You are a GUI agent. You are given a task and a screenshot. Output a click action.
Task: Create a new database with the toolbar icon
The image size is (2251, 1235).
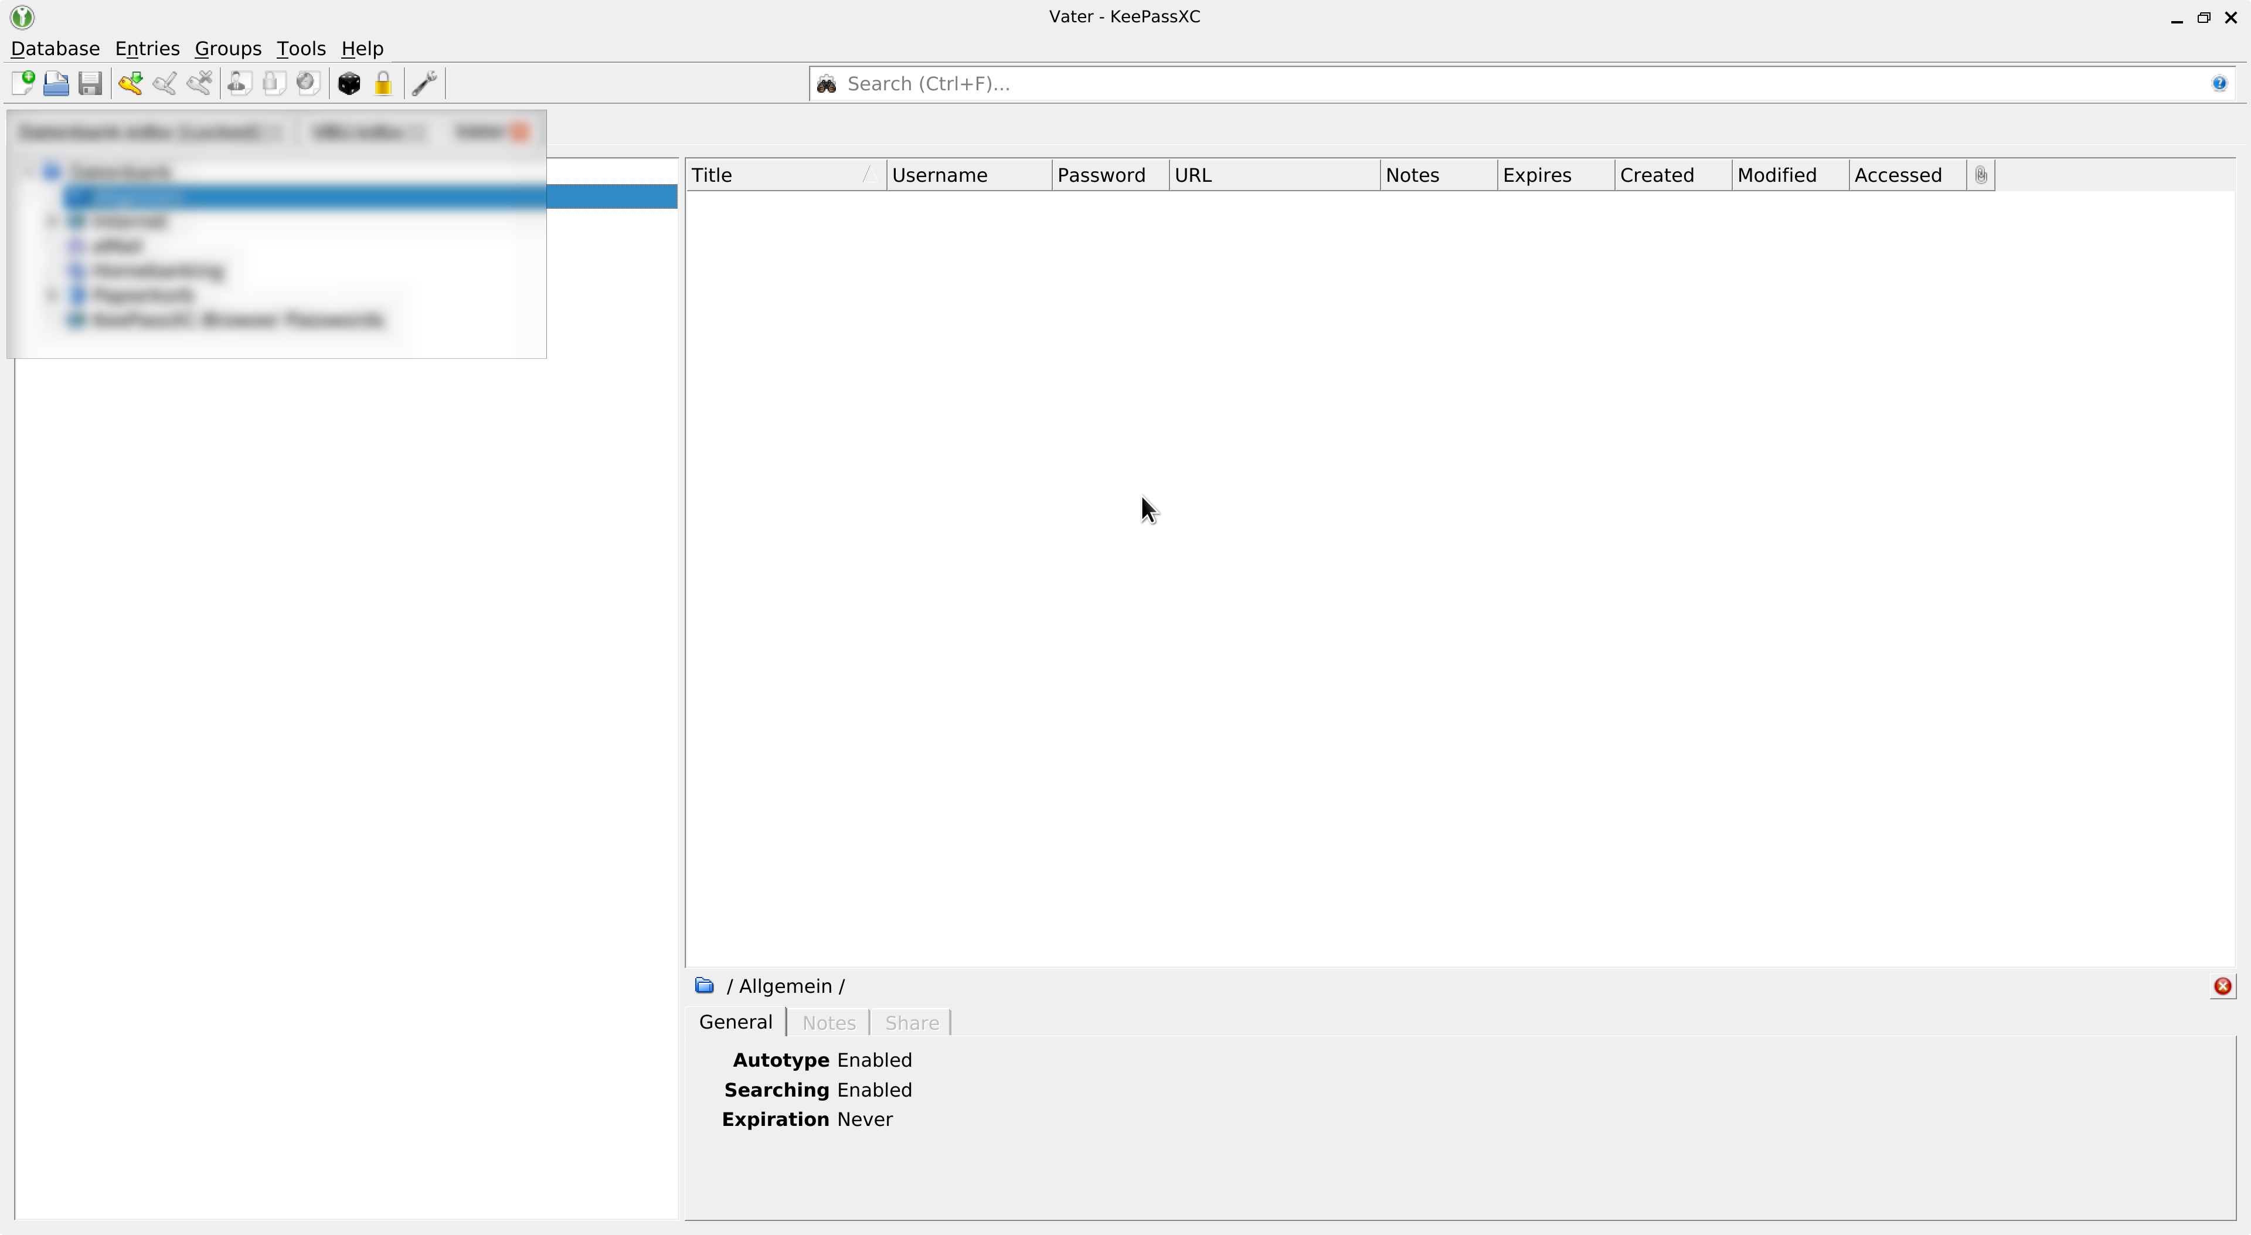click(x=23, y=83)
